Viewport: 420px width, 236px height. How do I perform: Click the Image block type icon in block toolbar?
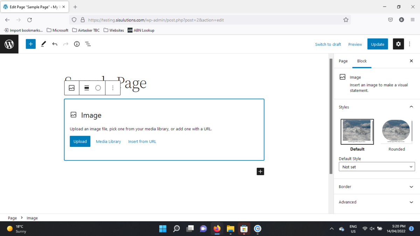coord(72,88)
